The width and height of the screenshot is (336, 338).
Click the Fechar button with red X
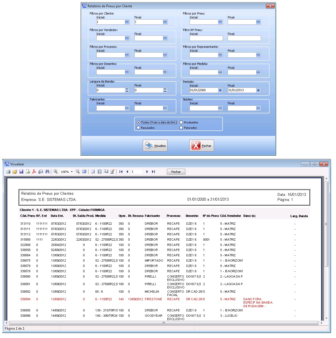click(x=202, y=146)
